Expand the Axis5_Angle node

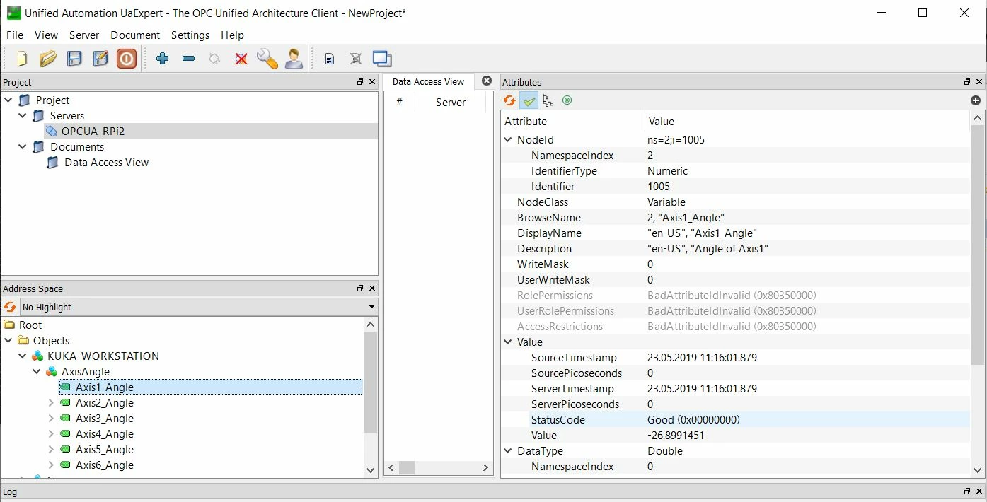[x=51, y=450]
